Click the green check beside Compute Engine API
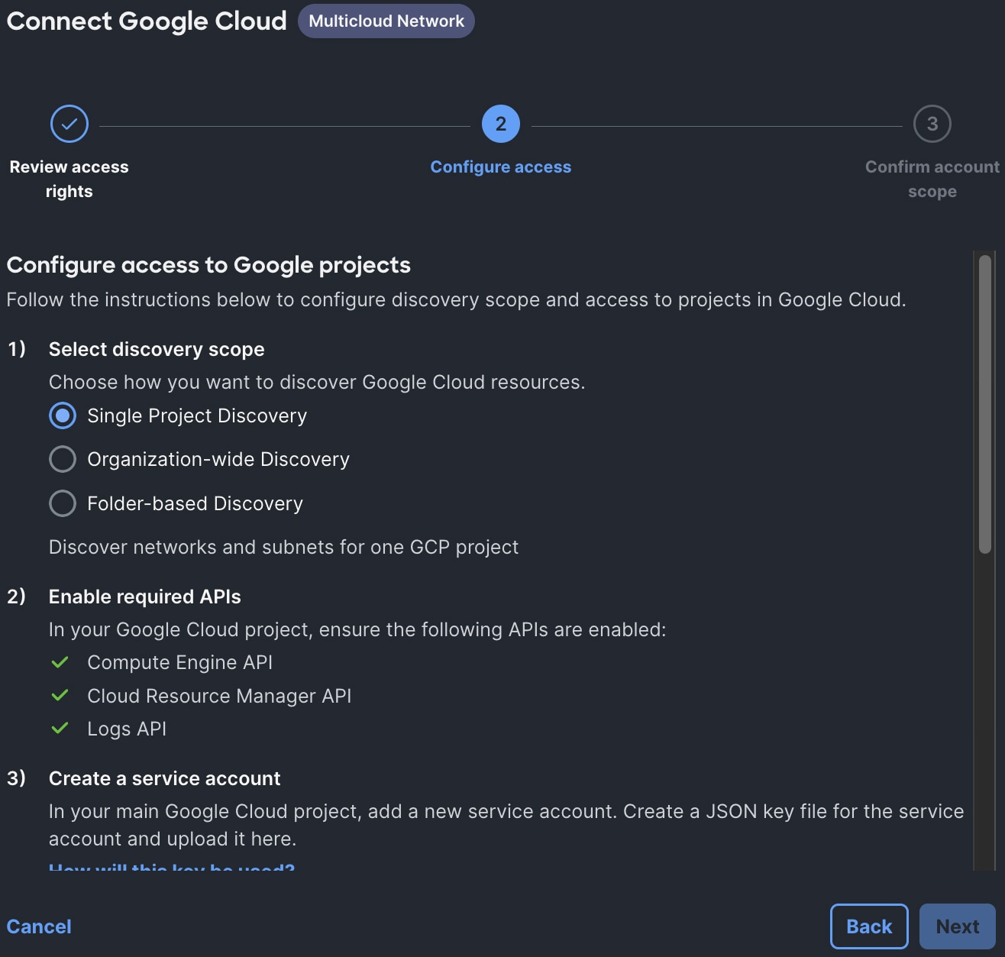 pos(60,662)
